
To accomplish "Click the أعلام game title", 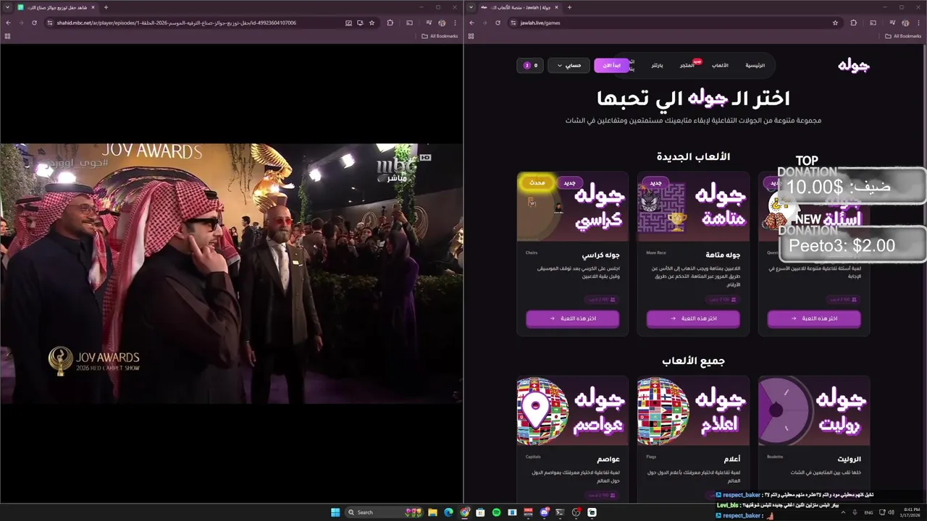I will pos(731,459).
